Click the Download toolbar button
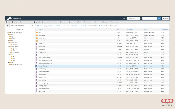 click(x=46, y=22)
